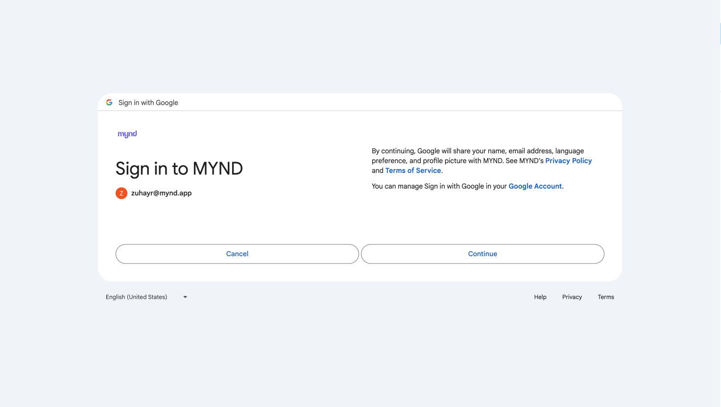Image resolution: width=721 pixels, height=407 pixels.
Task: Select the orange Z account avatar
Action: point(121,193)
